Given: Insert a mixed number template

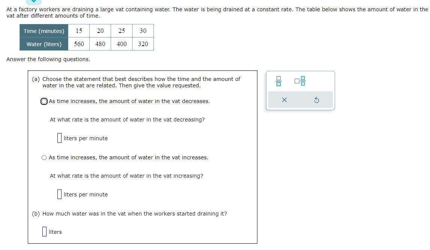Looking at the screenshot, I should click(x=300, y=81).
